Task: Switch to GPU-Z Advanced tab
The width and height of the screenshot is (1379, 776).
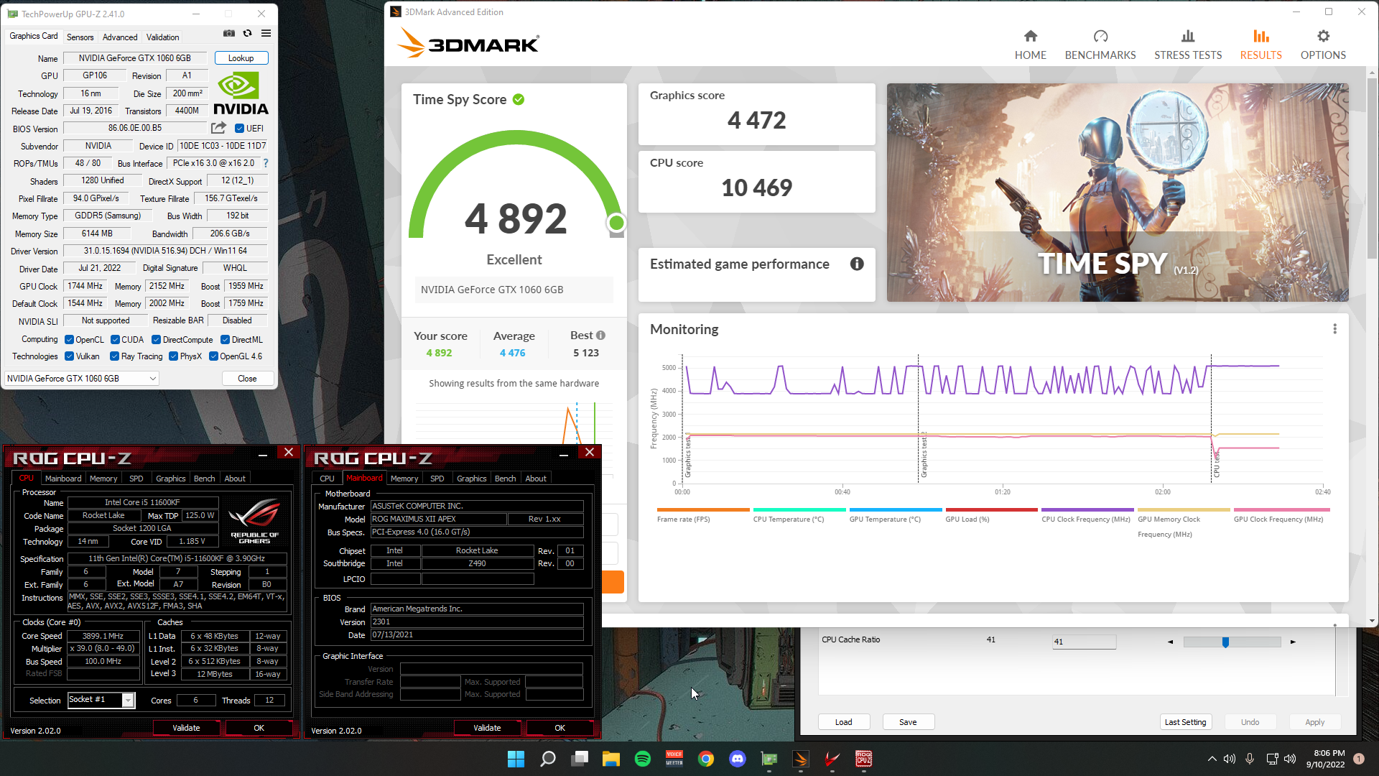Action: pyautogui.click(x=120, y=37)
